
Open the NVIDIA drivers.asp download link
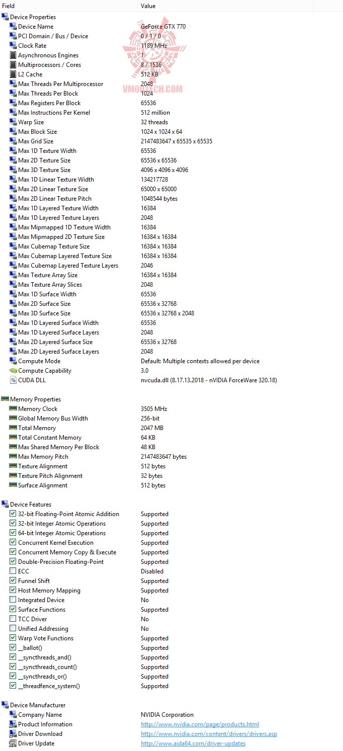(x=209, y=734)
